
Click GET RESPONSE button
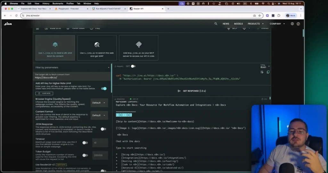(x=192, y=91)
